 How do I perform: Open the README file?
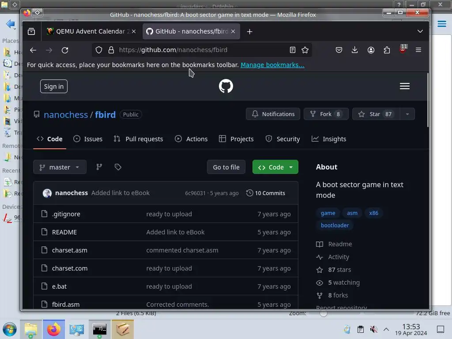[x=64, y=232]
